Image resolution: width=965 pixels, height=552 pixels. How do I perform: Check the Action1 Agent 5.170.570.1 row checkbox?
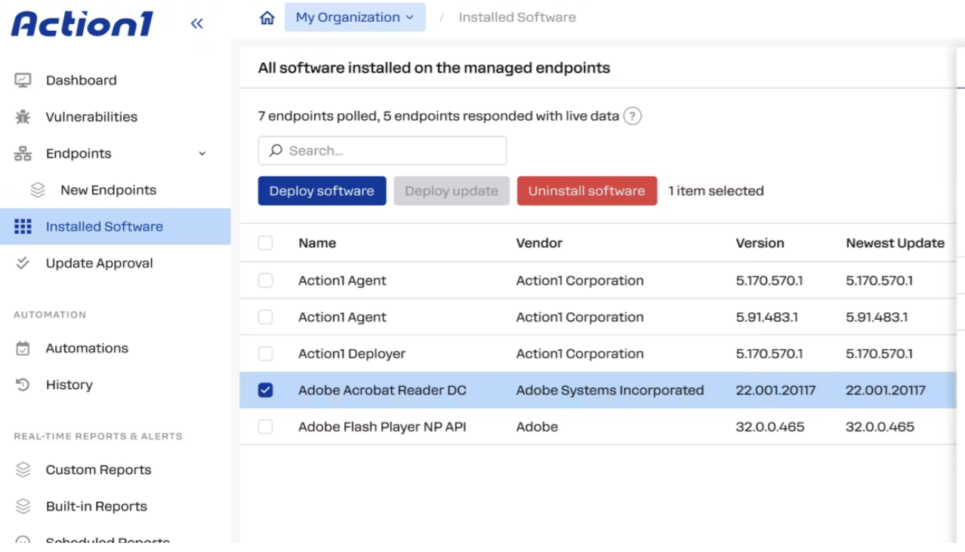coord(265,281)
